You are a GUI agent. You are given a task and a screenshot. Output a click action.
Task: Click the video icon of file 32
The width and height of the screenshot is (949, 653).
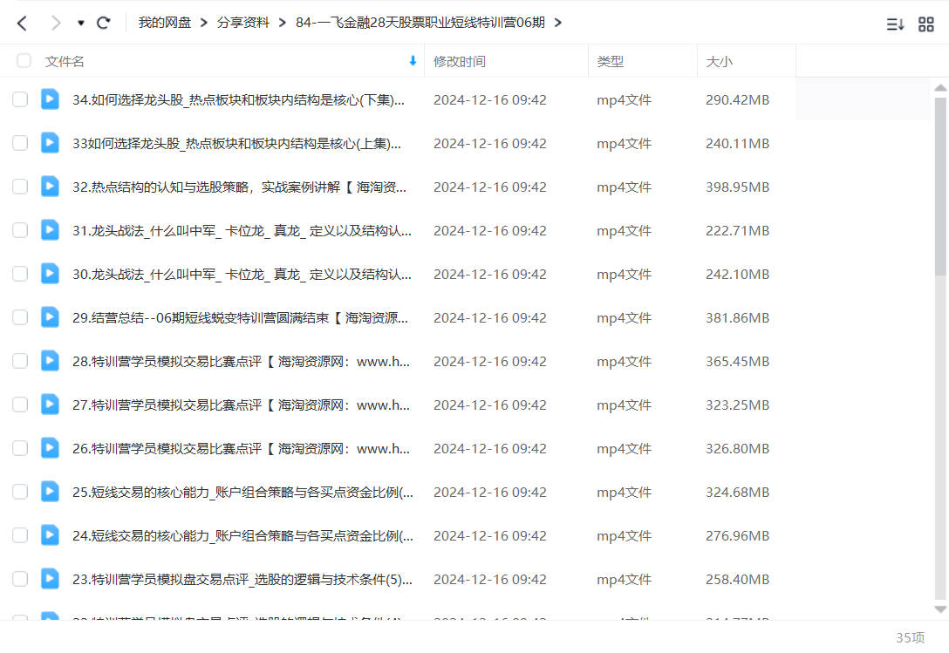50,186
